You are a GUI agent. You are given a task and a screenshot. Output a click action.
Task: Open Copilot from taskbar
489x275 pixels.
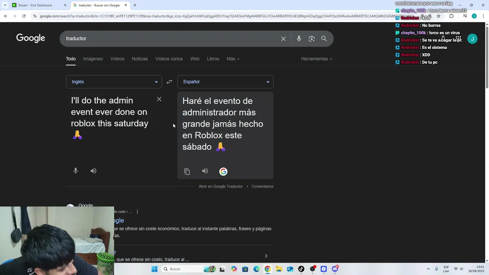tap(234, 269)
